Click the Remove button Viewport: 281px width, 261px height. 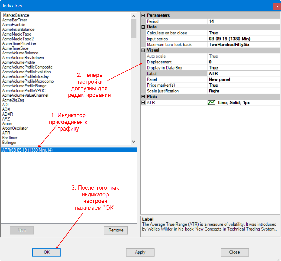116,230
